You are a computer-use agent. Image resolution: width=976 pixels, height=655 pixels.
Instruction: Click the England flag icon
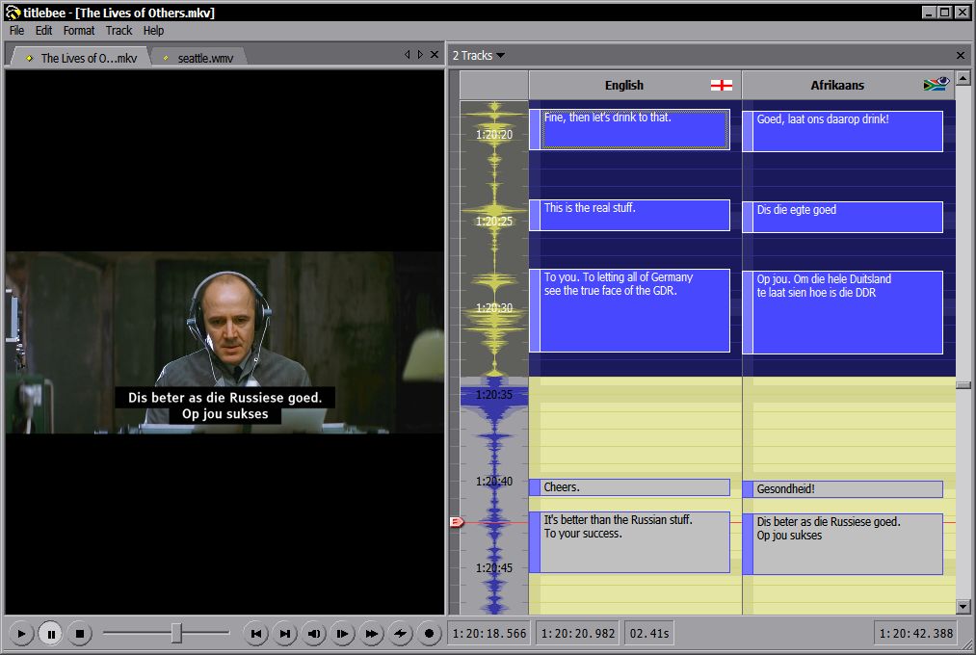coord(722,85)
